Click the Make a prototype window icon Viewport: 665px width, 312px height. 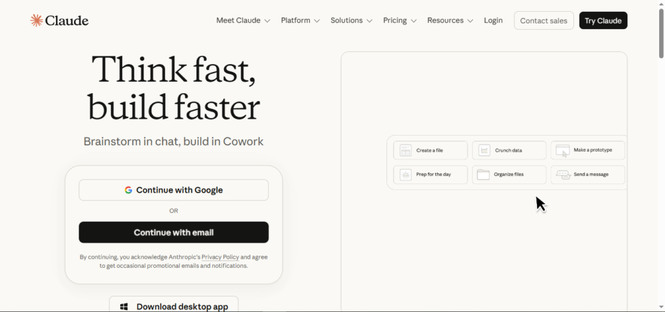[563, 150]
